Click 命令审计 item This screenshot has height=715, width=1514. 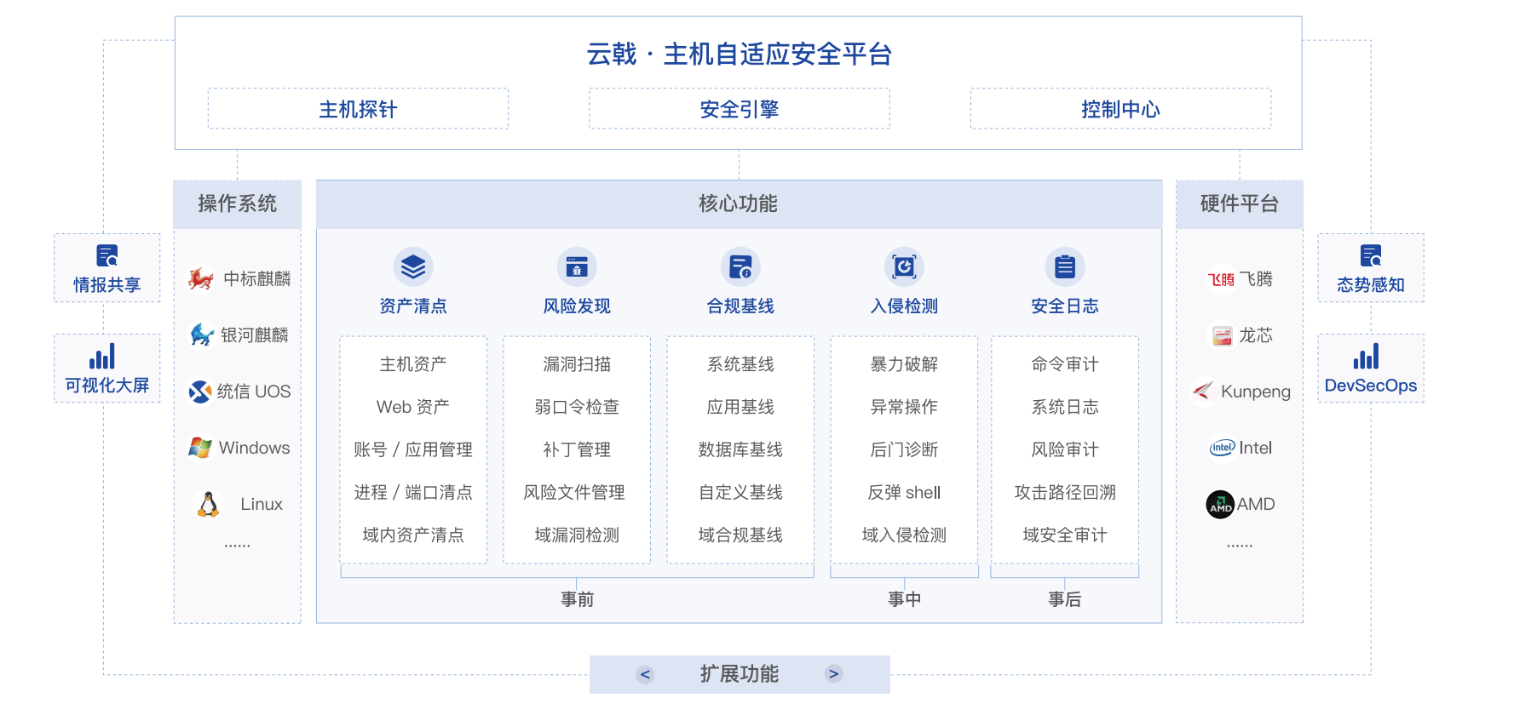[x=1065, y=364]
